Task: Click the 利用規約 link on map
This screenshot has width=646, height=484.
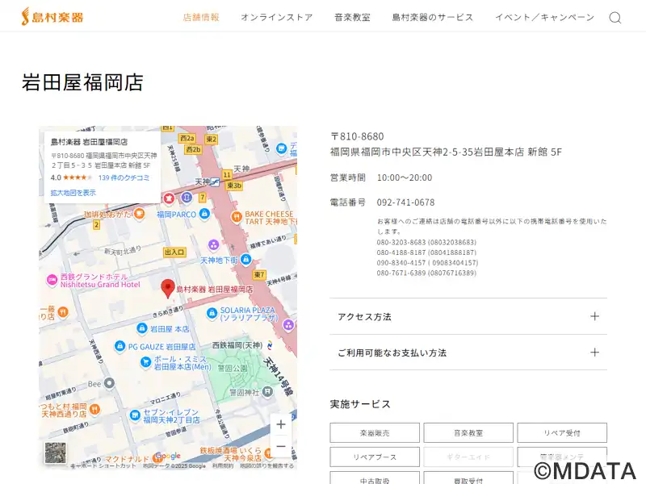Action: [x=223, y=466]
